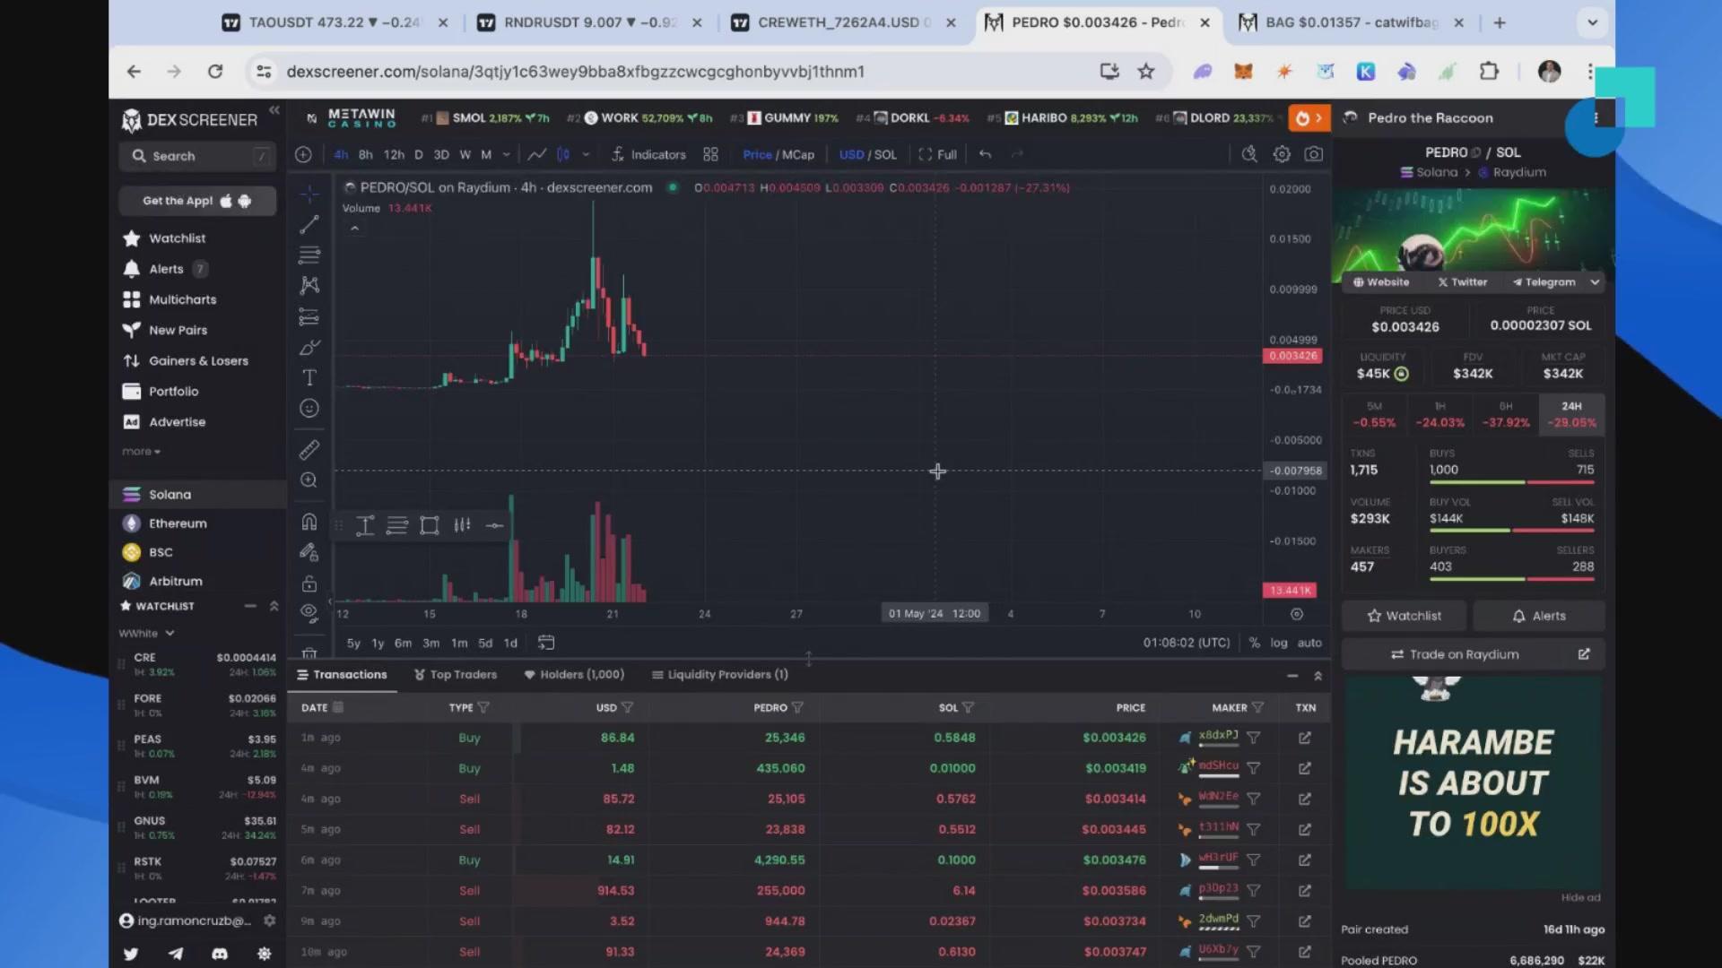Open external link for first transaction
This screenshot has width=1722, height=968.
(1305, 738)
